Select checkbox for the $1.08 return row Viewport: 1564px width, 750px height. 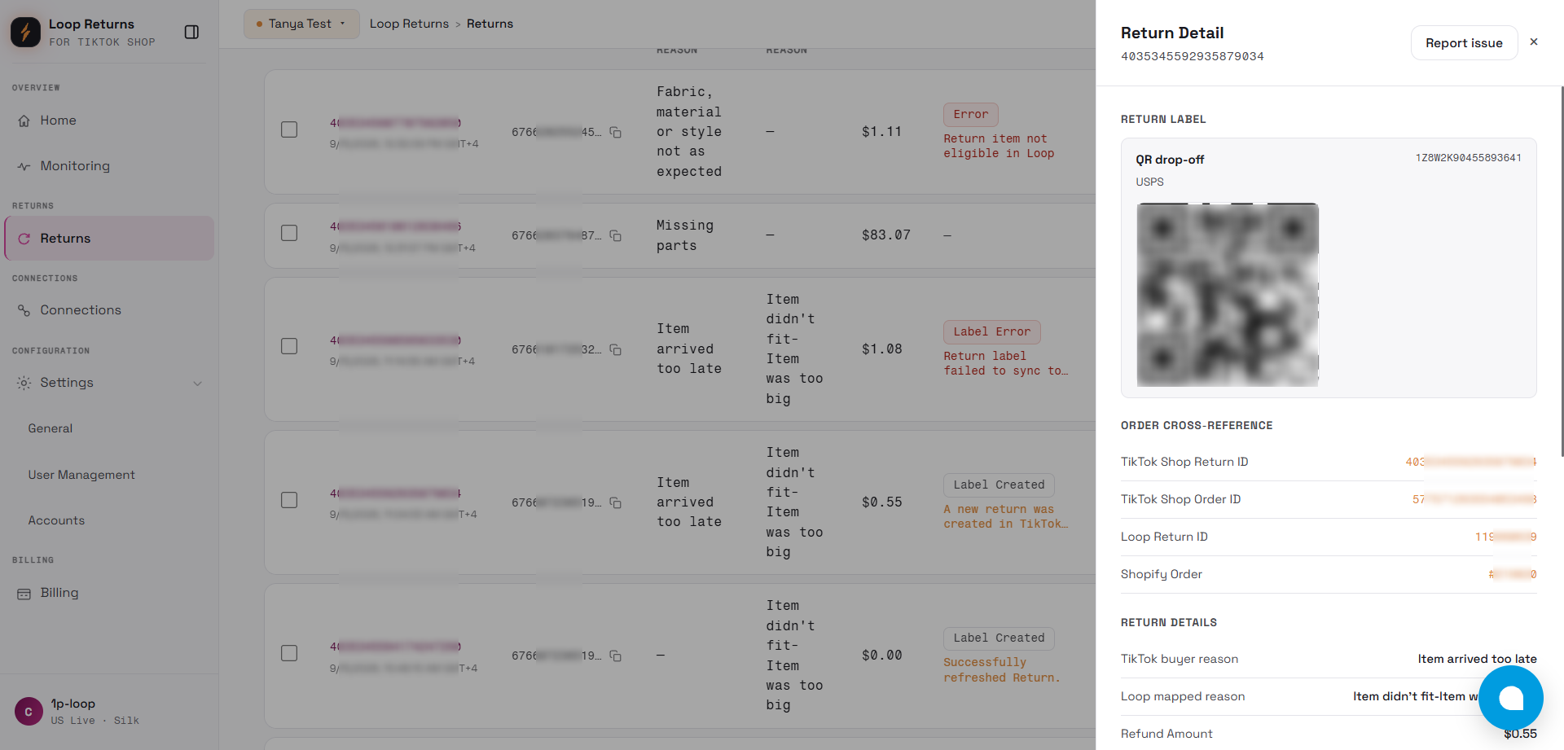pos(289,346)
